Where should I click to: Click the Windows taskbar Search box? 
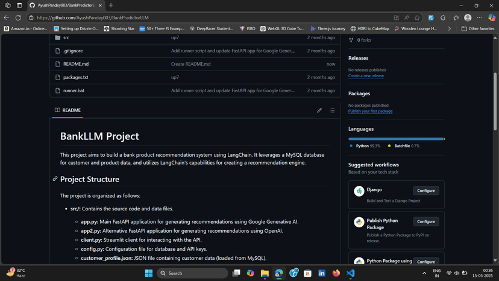[192, 273]
